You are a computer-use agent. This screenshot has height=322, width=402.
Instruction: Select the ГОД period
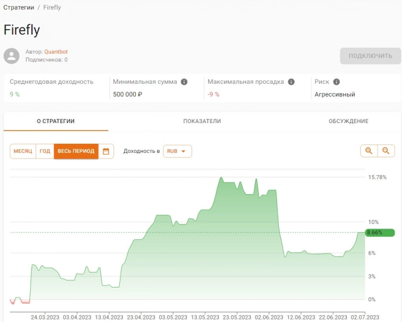point(45,151)
